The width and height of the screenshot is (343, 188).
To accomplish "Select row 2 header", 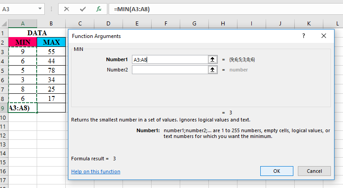I will [x=4, y=42].
